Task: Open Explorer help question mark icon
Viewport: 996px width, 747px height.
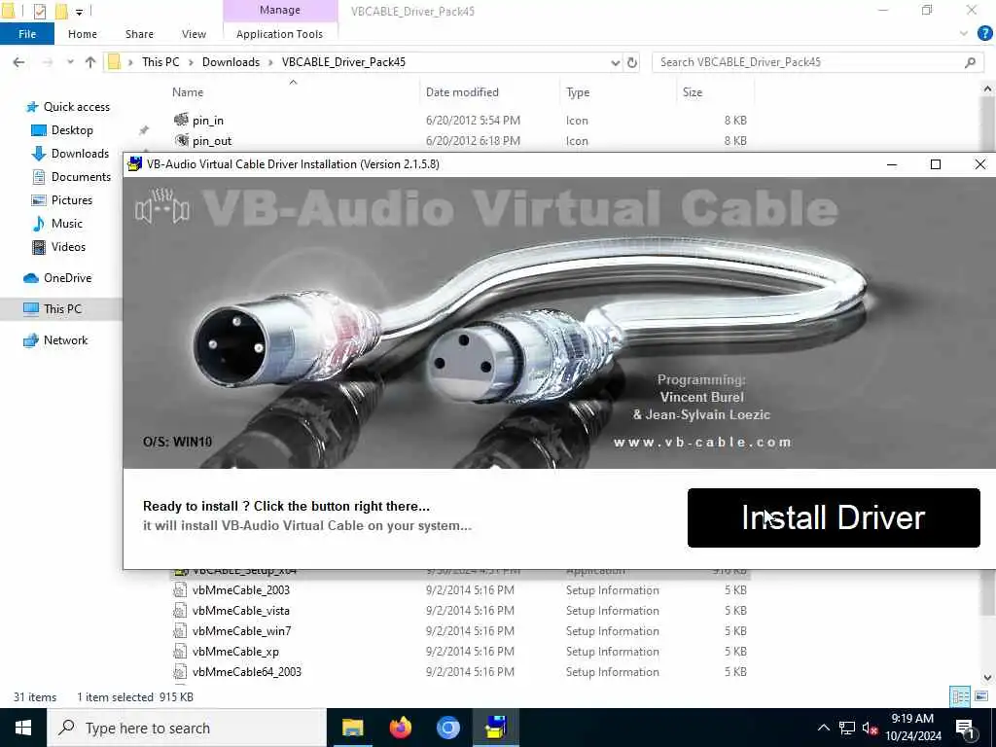Action: pyautogui.click(x=984, y=34)
